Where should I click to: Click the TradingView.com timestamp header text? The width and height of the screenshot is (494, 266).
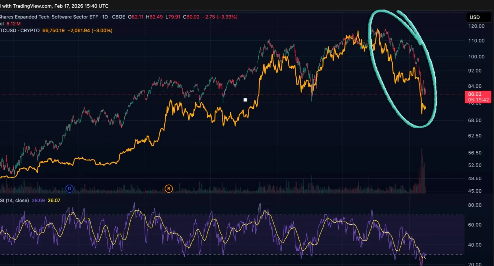click(x=55, y=6)
